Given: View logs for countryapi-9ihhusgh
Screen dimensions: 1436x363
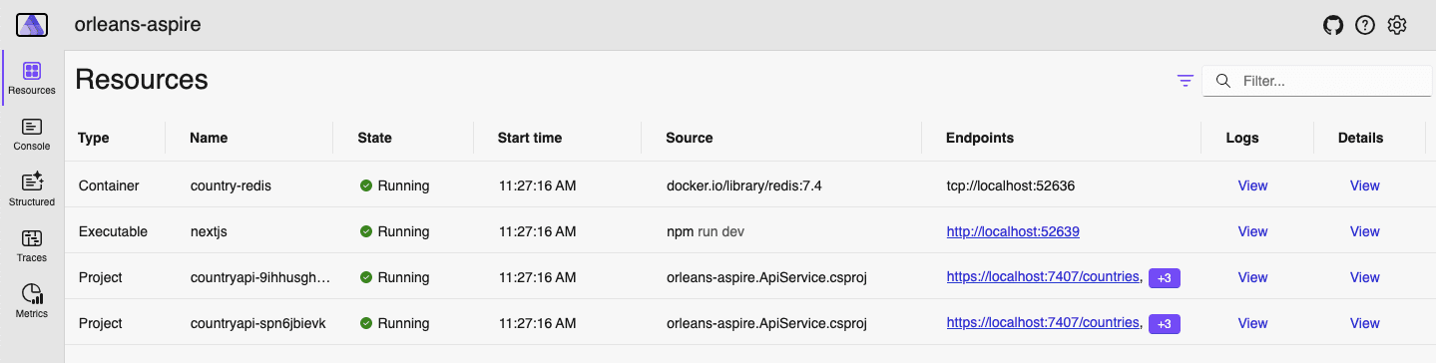Looking at the screenshot, I should pyautogui.click(x=1252, y=277).
